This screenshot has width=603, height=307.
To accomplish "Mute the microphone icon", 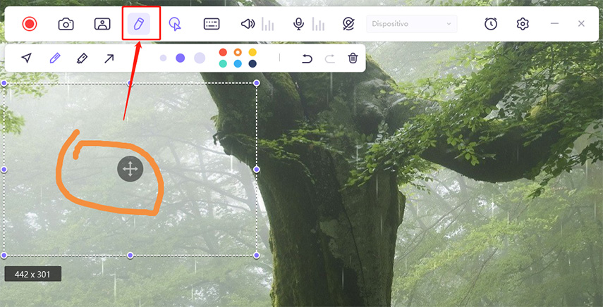I will tap(298, 24).
